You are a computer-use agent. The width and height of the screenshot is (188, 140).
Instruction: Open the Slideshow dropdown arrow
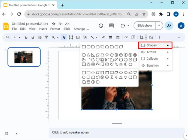click(159, 26)
